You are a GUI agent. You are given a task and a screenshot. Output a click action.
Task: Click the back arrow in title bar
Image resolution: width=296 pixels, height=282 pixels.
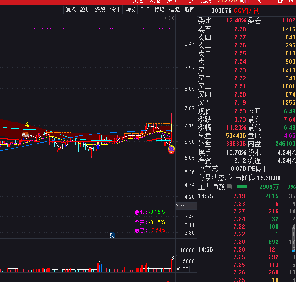pos(259,1)
